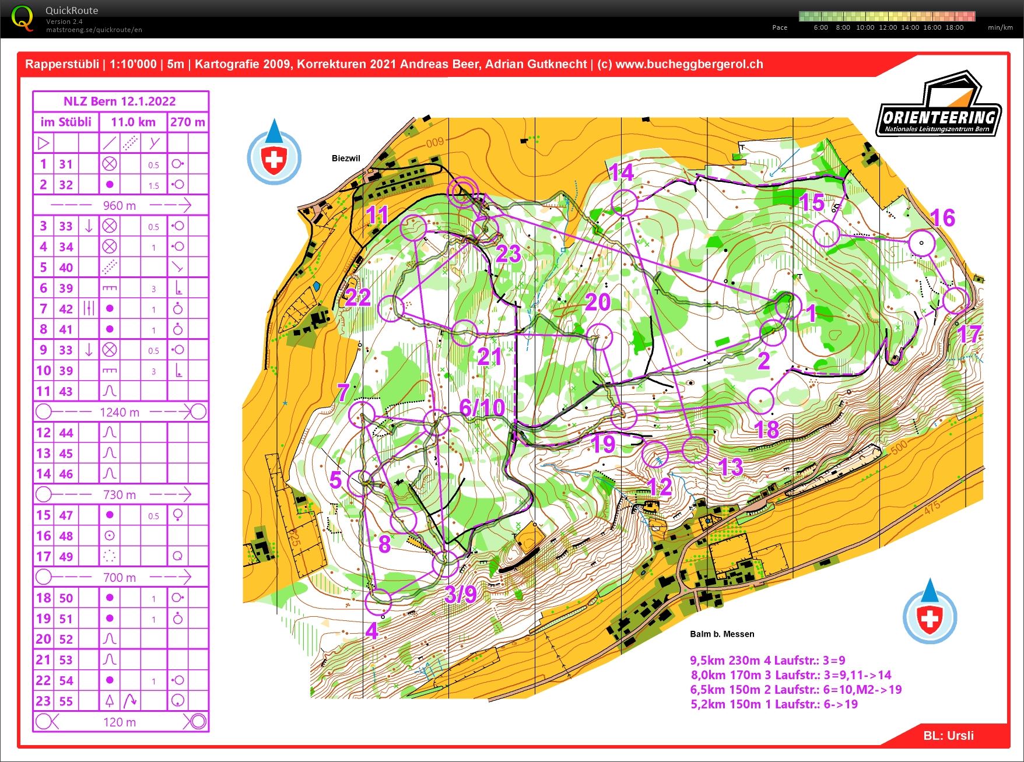This screenshot has width=1024, height=762.
Task: Open the matstroeng.se/quickroute/en link
Action: pos(94,30)
